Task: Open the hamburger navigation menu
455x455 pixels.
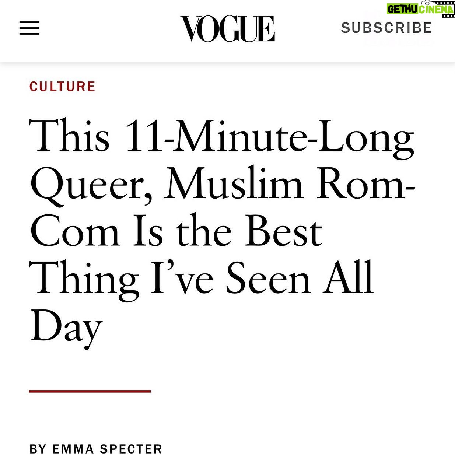Action: coord(29,28)
